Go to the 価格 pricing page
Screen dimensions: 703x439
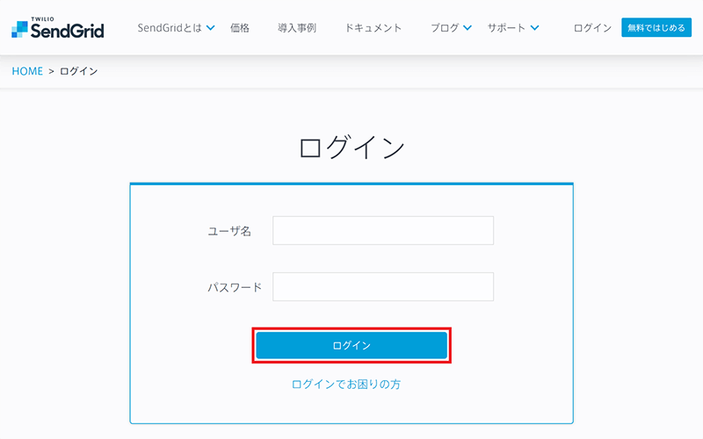pos(240,28)
